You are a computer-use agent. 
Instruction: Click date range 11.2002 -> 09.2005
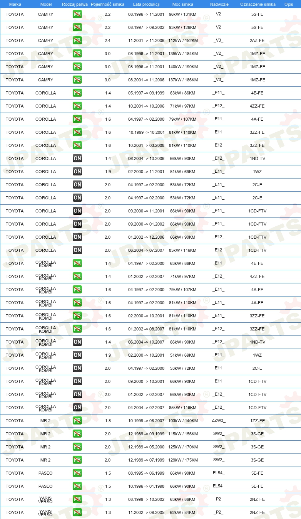pos(146,512)
